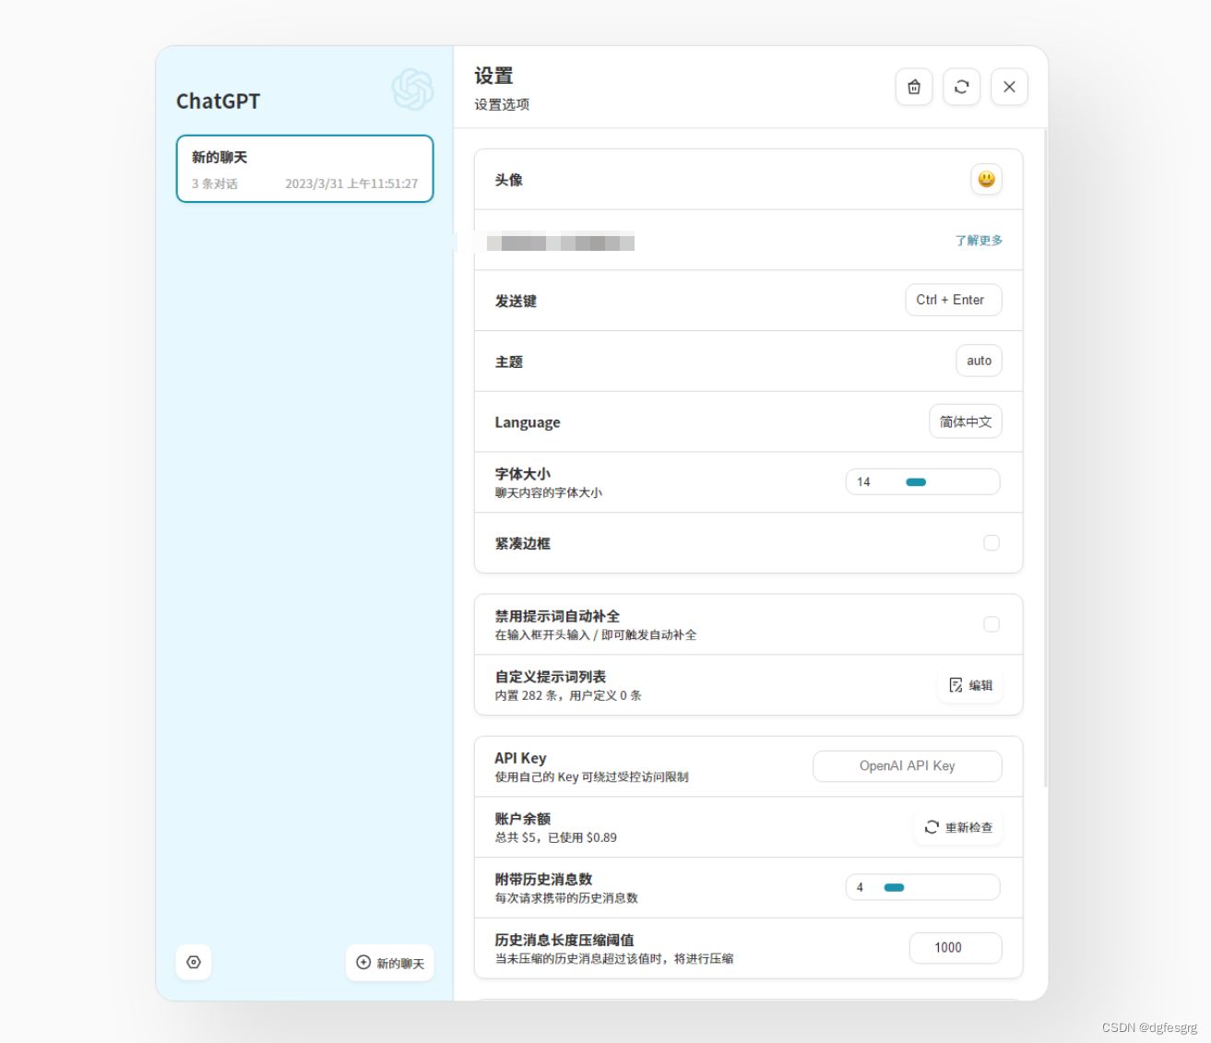Open settings via the gear icon in sidebar
The image size is (1211, 1043).
point(193,962)
